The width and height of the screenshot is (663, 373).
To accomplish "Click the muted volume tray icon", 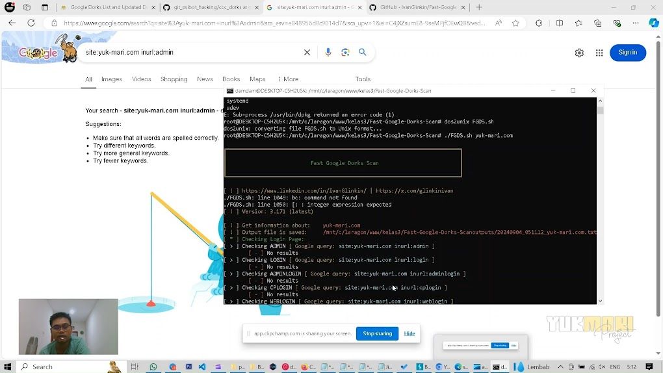I will click(602, 367).
